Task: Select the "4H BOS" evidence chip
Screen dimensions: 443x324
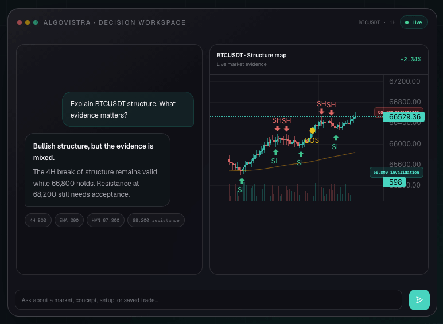Action: point(38,220)
